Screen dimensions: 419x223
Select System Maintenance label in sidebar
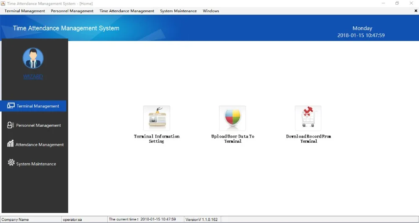36,164
